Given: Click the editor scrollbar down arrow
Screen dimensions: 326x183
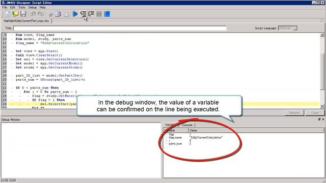Looking at the screenshot, I should click(322, 106).
